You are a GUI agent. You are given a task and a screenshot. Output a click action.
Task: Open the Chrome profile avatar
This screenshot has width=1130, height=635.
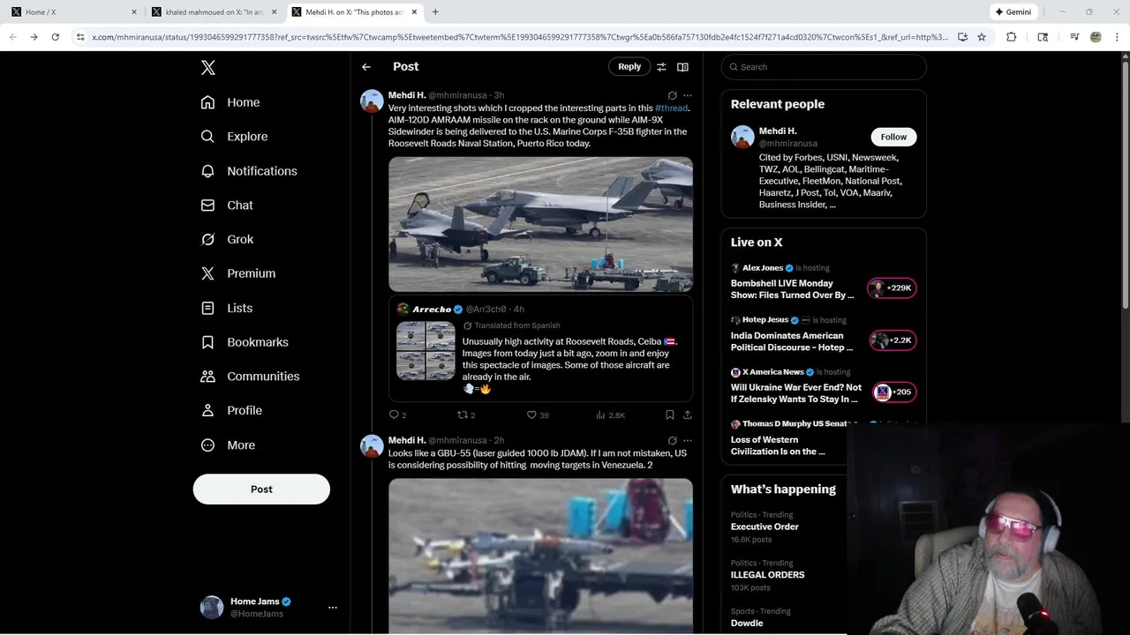1096,37
